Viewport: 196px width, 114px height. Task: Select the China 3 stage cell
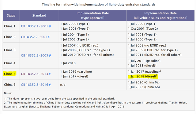click(x=11, y=50)
